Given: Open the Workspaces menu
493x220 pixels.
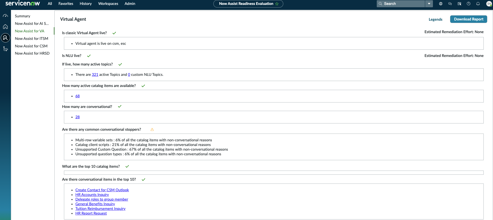Looking at the screenshot, I should pyautogui.click(x=108, y=4).
